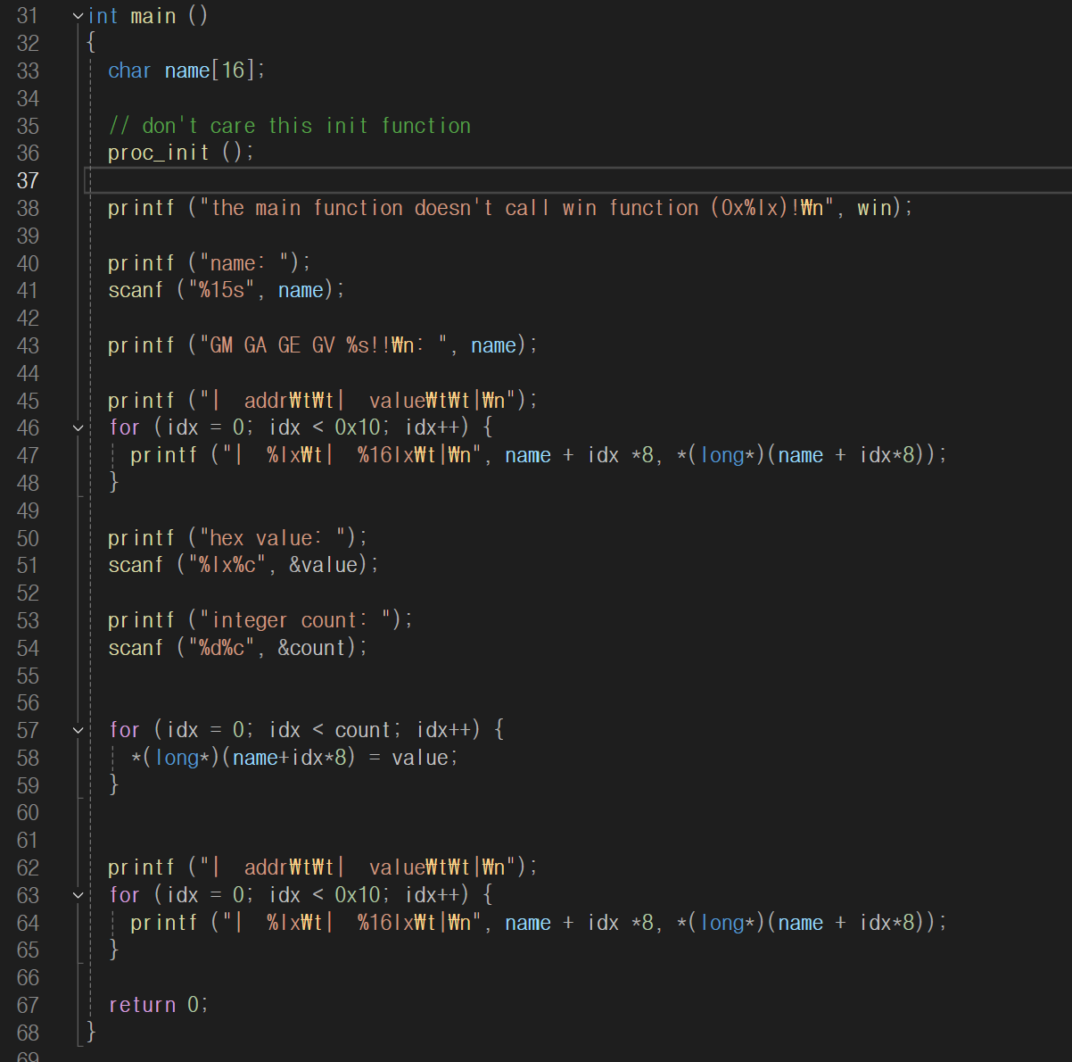Screen dimensions: 1072x1062
Task: Click the '0x10' constant on line 63
Action: pyautogui.click(x=357, y=895)
